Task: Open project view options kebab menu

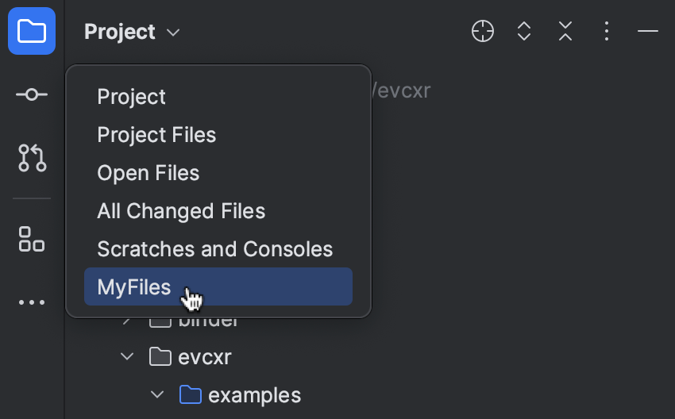Action: pyautogui.click(x=607, y=31)
